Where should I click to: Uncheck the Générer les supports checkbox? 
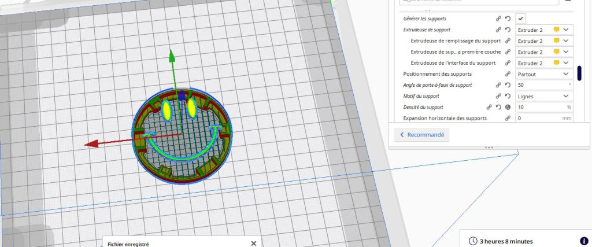pyautogui.click(x=520, y=19)
